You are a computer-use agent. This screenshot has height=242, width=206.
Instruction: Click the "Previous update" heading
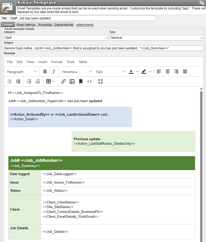pos(87,139)
